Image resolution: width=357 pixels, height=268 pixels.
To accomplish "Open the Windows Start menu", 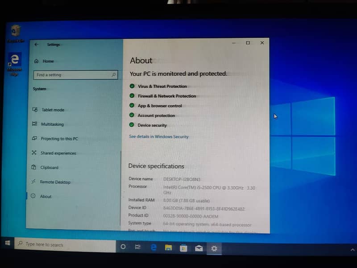I will click(x=8, y=243).
